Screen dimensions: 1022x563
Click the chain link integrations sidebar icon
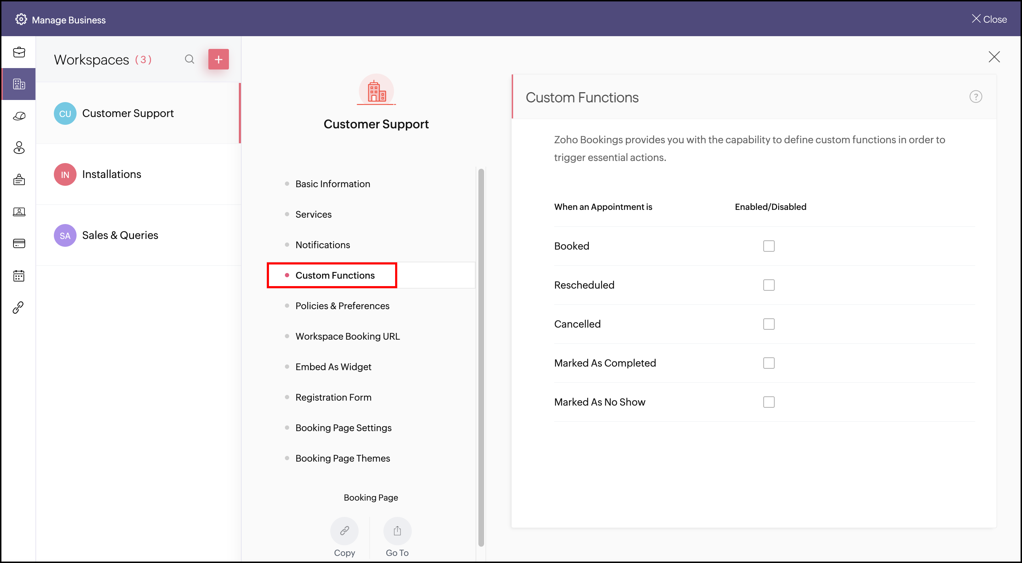pyautogui.click(x=19, y=307)
